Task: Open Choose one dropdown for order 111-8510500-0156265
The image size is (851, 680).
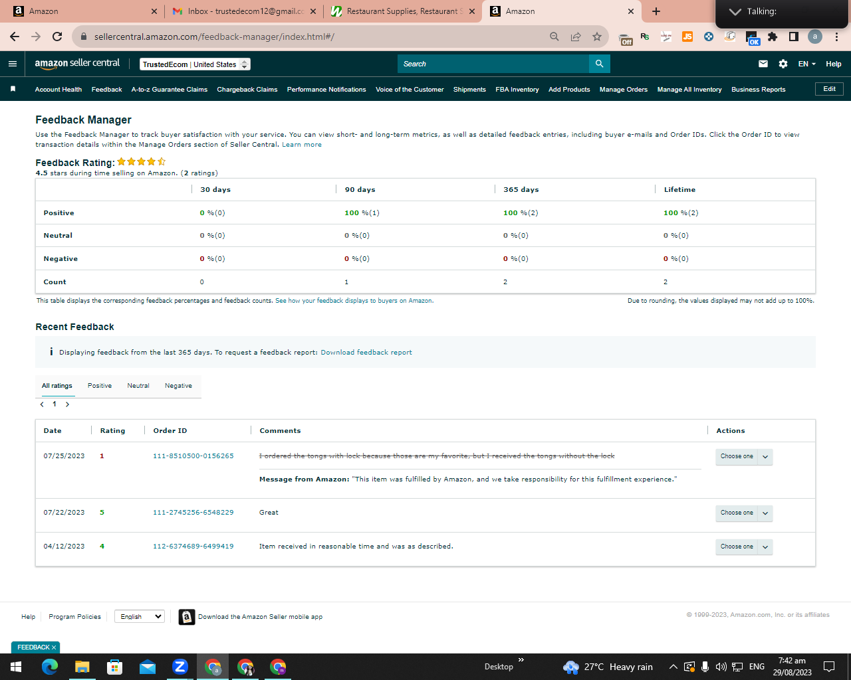Action: pos(744,457)
